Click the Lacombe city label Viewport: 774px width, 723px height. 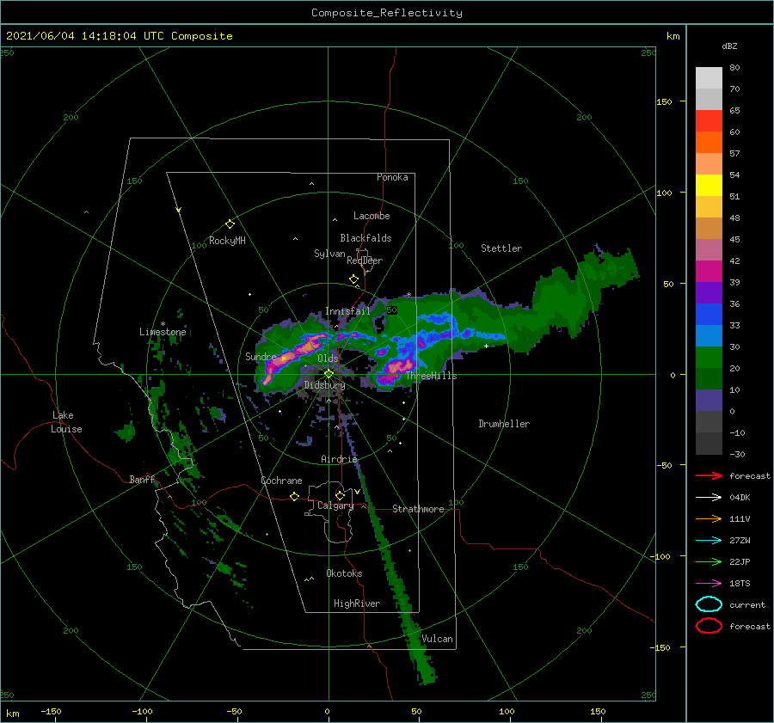coord(372,216)
